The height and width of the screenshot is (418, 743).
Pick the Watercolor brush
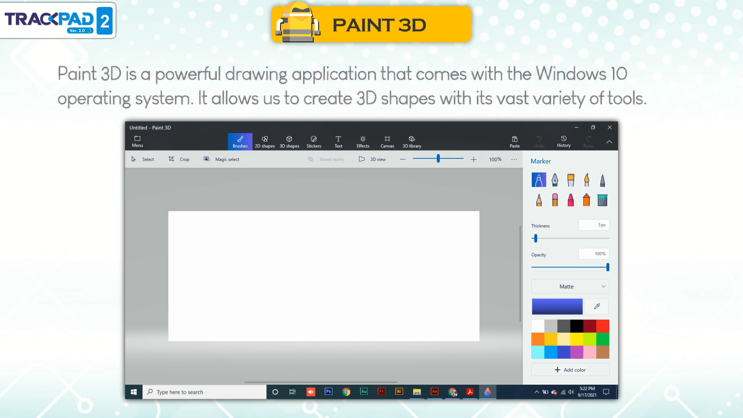click(587, 180)
